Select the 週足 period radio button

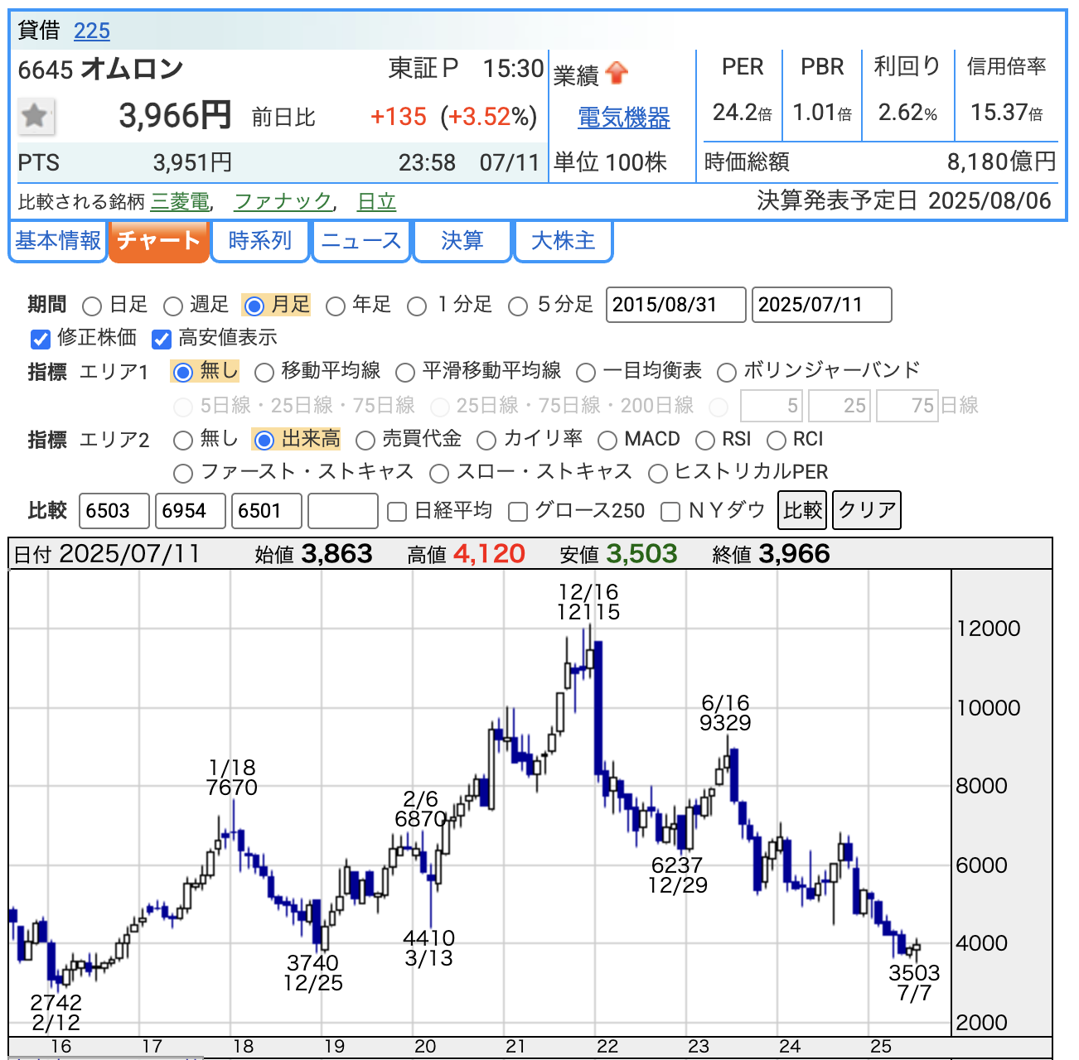(173, 306)
